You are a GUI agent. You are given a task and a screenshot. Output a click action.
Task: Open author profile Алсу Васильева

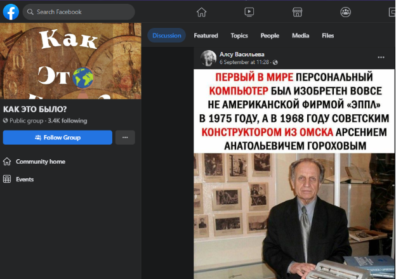point(242,55)
